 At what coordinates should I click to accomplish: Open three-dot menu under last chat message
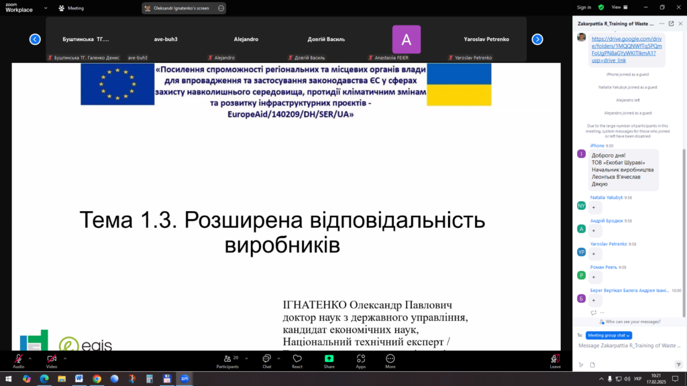coord(602,312)
